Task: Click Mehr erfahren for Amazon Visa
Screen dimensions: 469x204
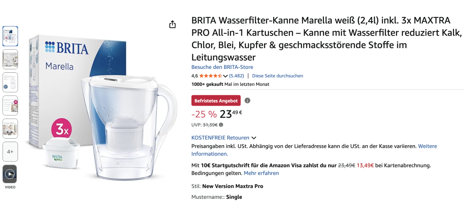Action: click(261, 173)
